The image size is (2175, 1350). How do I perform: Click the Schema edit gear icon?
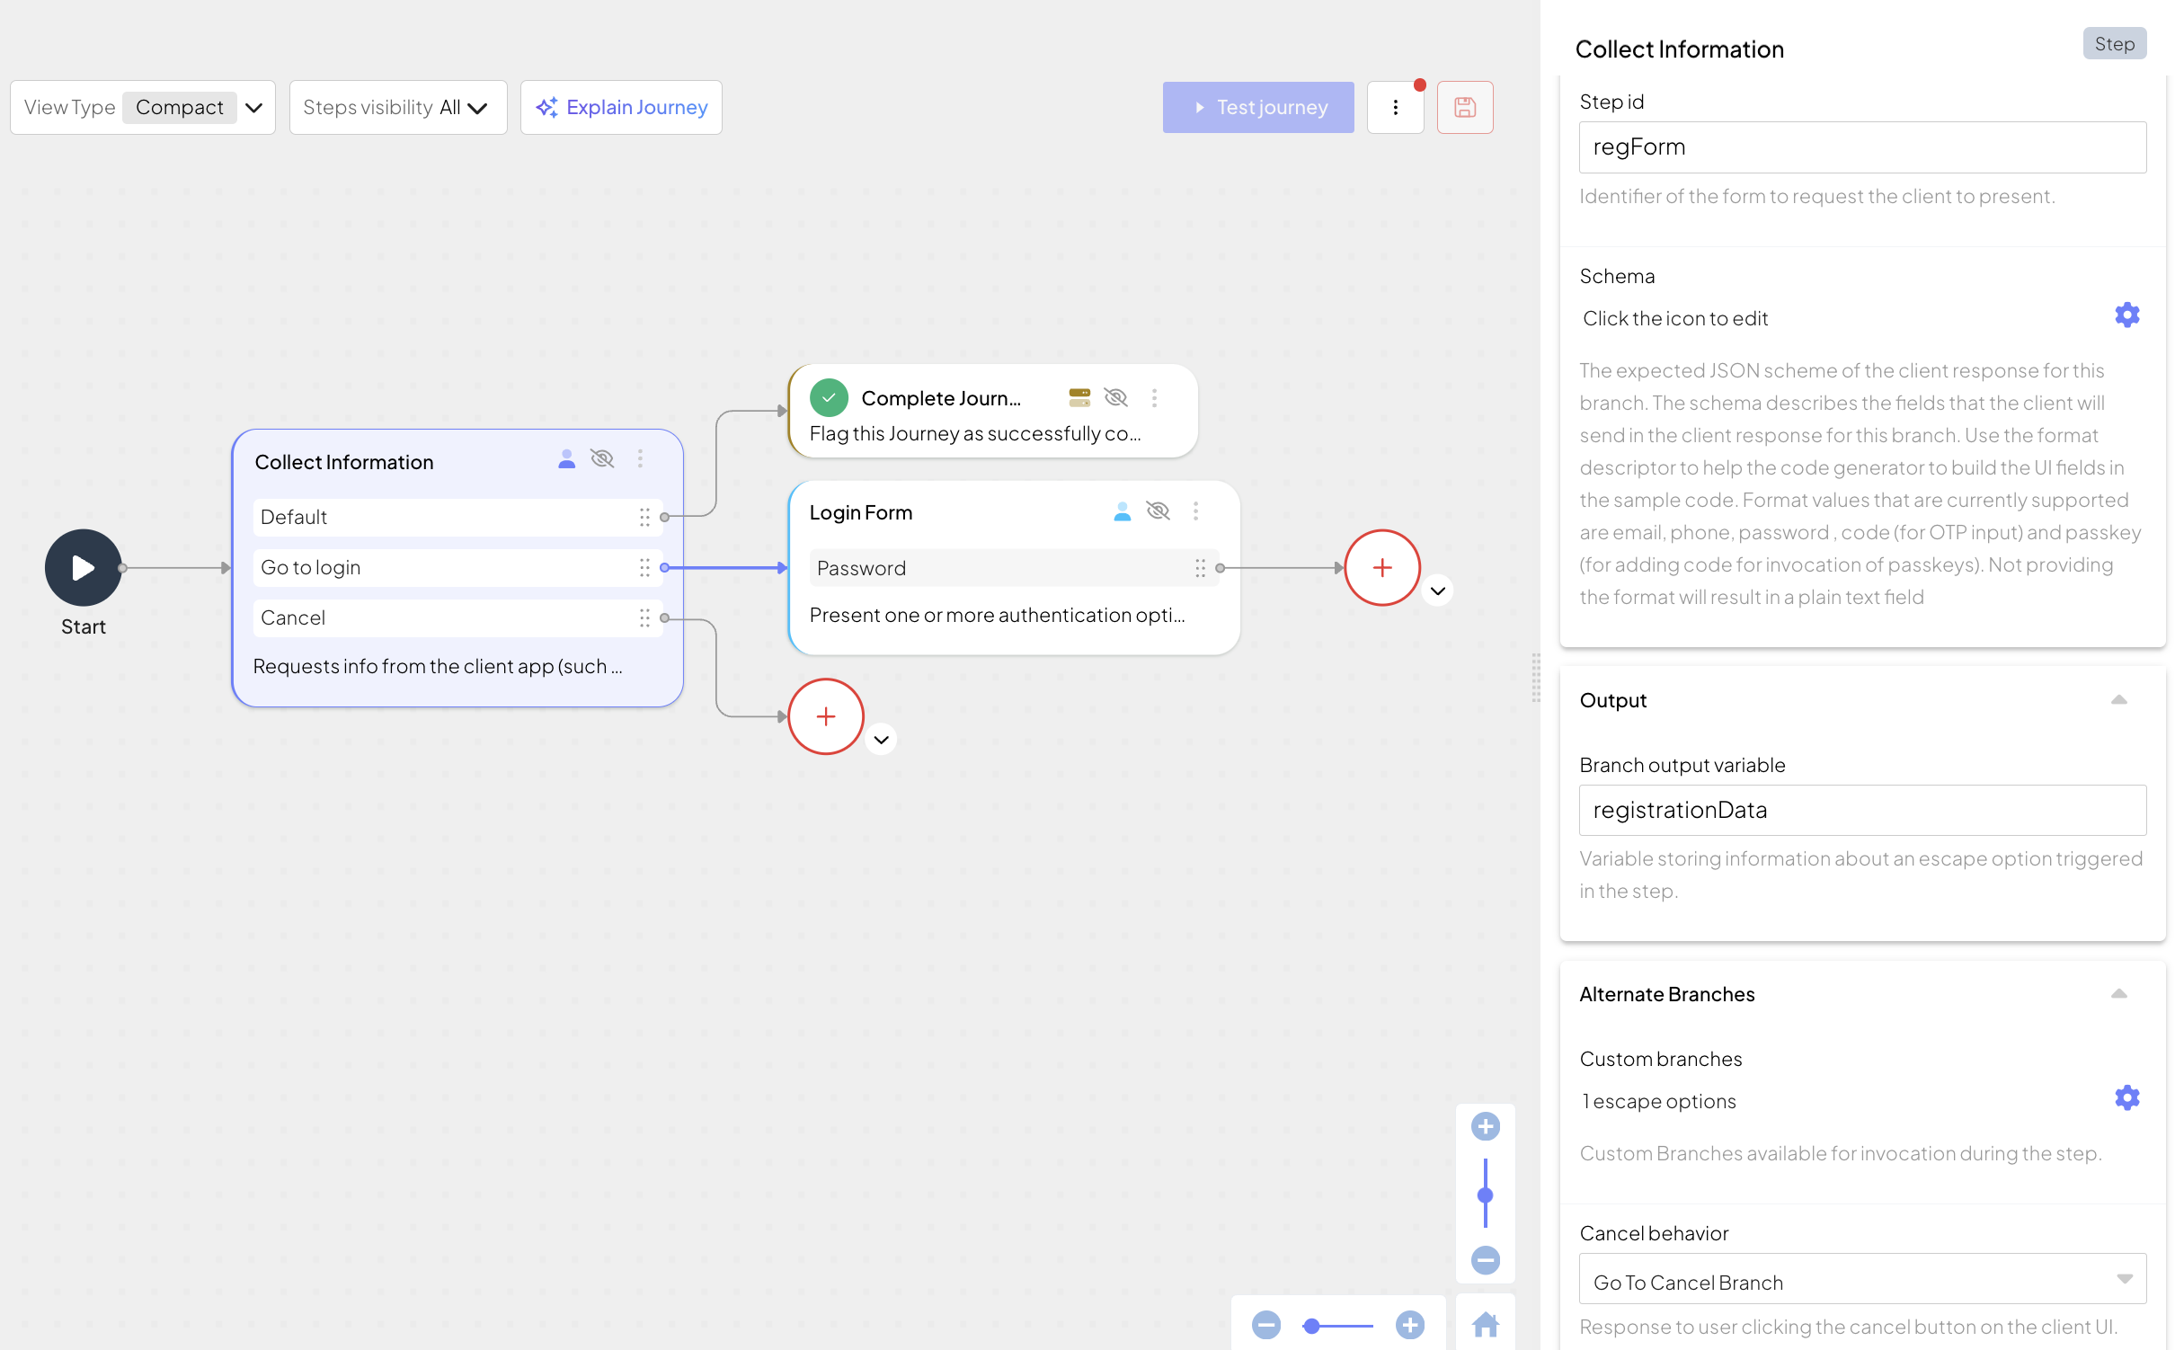(2126, 315)
